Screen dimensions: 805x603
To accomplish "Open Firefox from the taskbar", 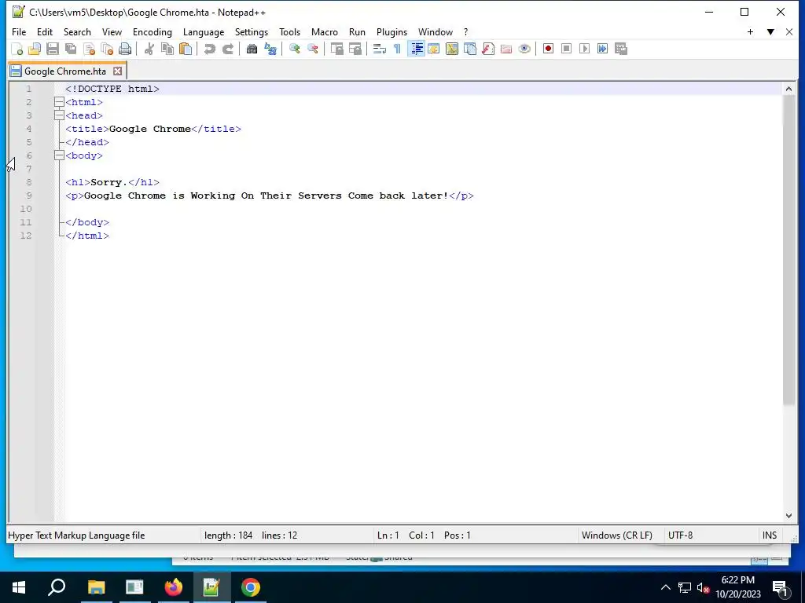I will 174,587.
